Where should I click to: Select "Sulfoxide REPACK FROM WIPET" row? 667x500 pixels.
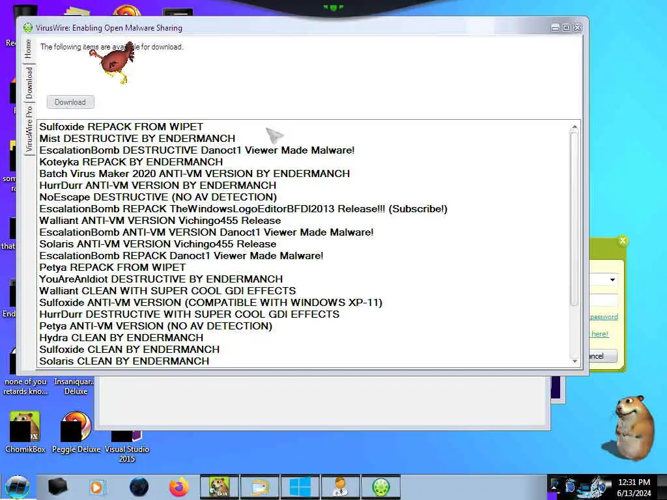click(x=304, y=127)
